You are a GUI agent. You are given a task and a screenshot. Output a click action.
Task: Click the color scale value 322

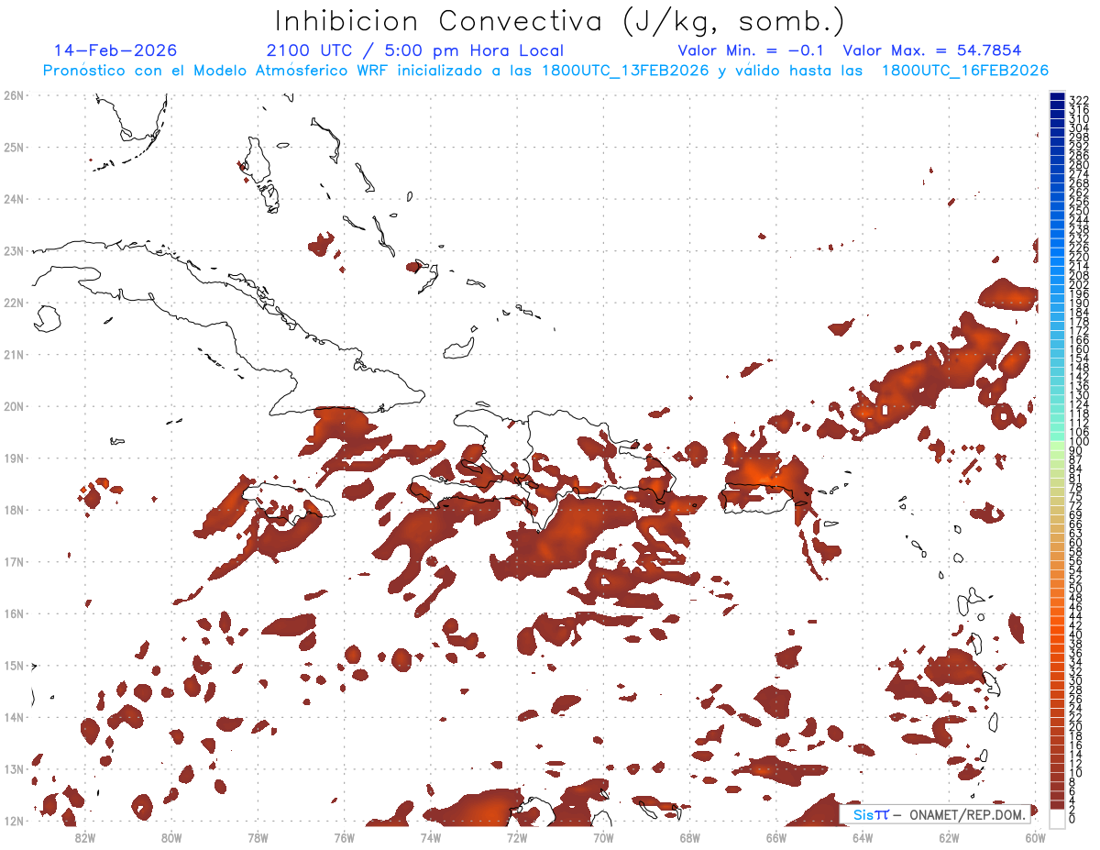point(1079,100)
